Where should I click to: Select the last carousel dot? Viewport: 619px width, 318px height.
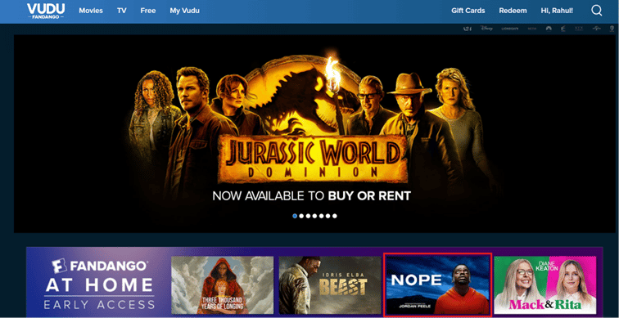(x=335, y=216)
